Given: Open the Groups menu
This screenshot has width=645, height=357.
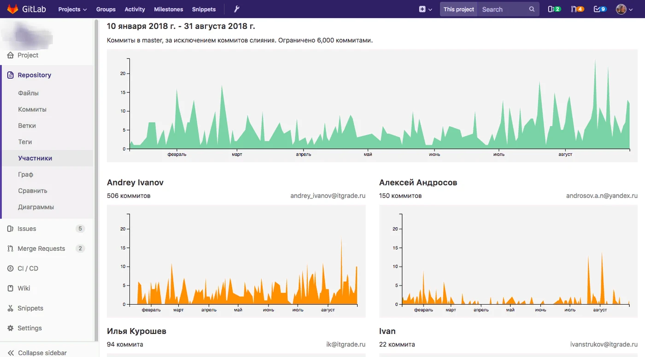Looking at the screenshot, I should click(x=106, y=9).
